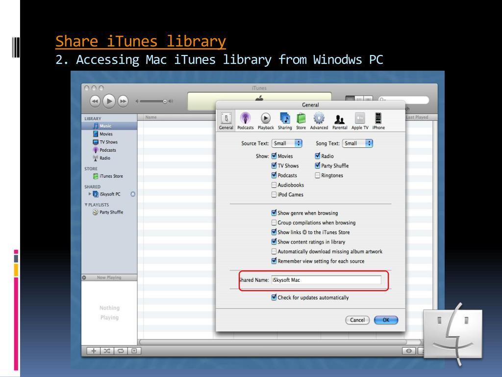
Task: Enable the iPod Games checkbox
Action: click(274, 194)
